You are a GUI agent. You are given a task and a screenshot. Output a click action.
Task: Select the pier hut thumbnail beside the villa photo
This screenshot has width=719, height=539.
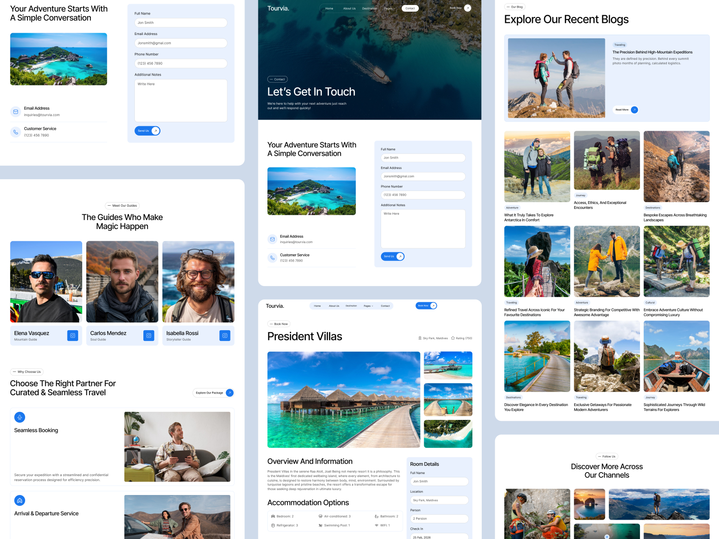[x=448, y=366]
